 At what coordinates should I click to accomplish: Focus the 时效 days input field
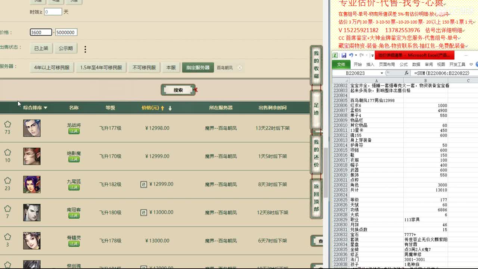click(x=53, y=12)
